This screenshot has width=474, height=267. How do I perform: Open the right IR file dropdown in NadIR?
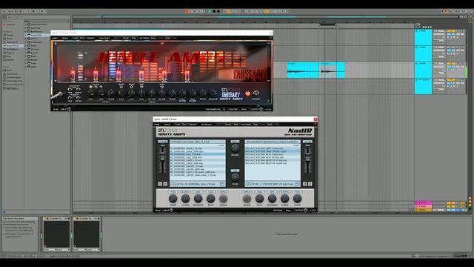297,184
